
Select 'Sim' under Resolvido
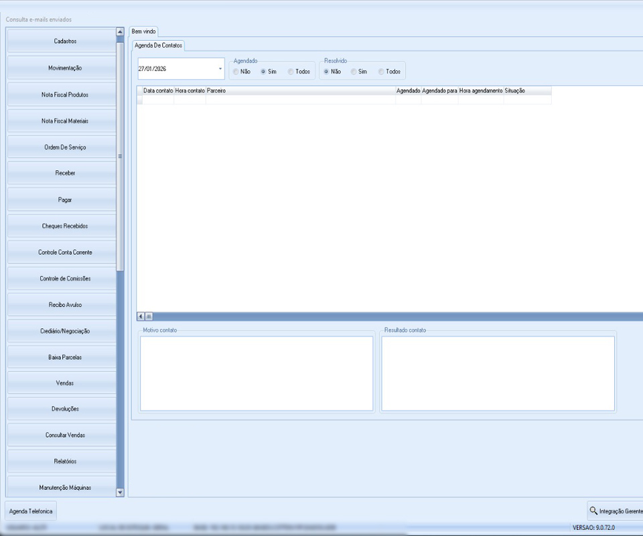point(354,72)
